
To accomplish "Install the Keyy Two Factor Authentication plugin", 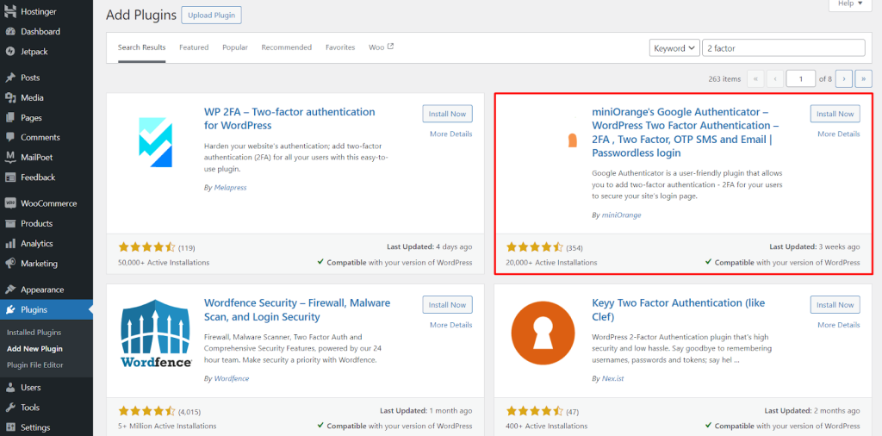I will coord(835,305).
